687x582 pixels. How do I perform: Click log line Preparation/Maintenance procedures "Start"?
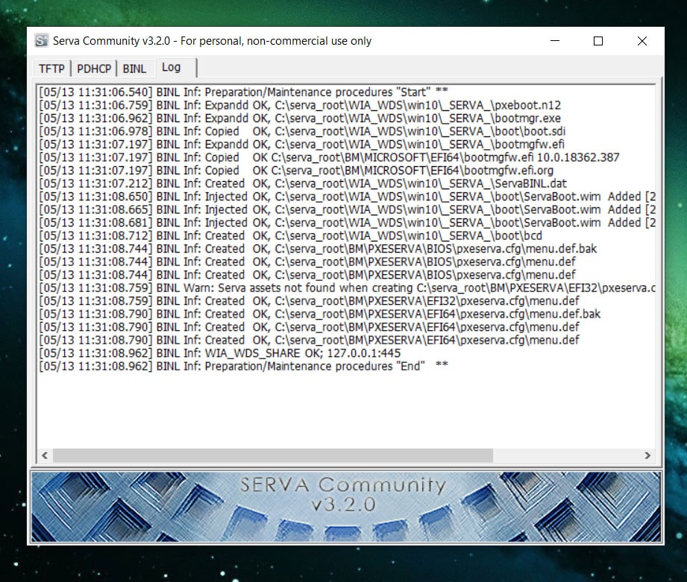(x=244, y=92)
